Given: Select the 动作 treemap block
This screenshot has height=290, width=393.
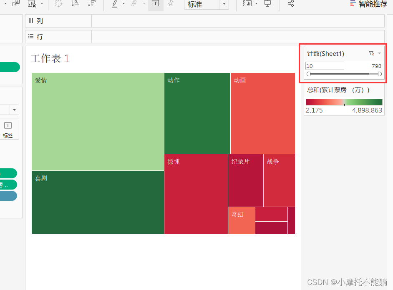Looking at the screenshot, I should pos(197,113).
